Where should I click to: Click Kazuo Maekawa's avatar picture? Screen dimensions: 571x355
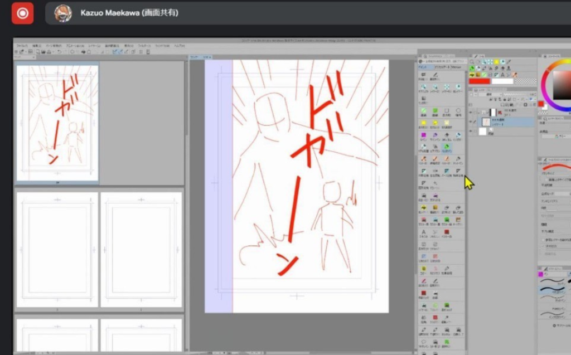pos(62,13)
